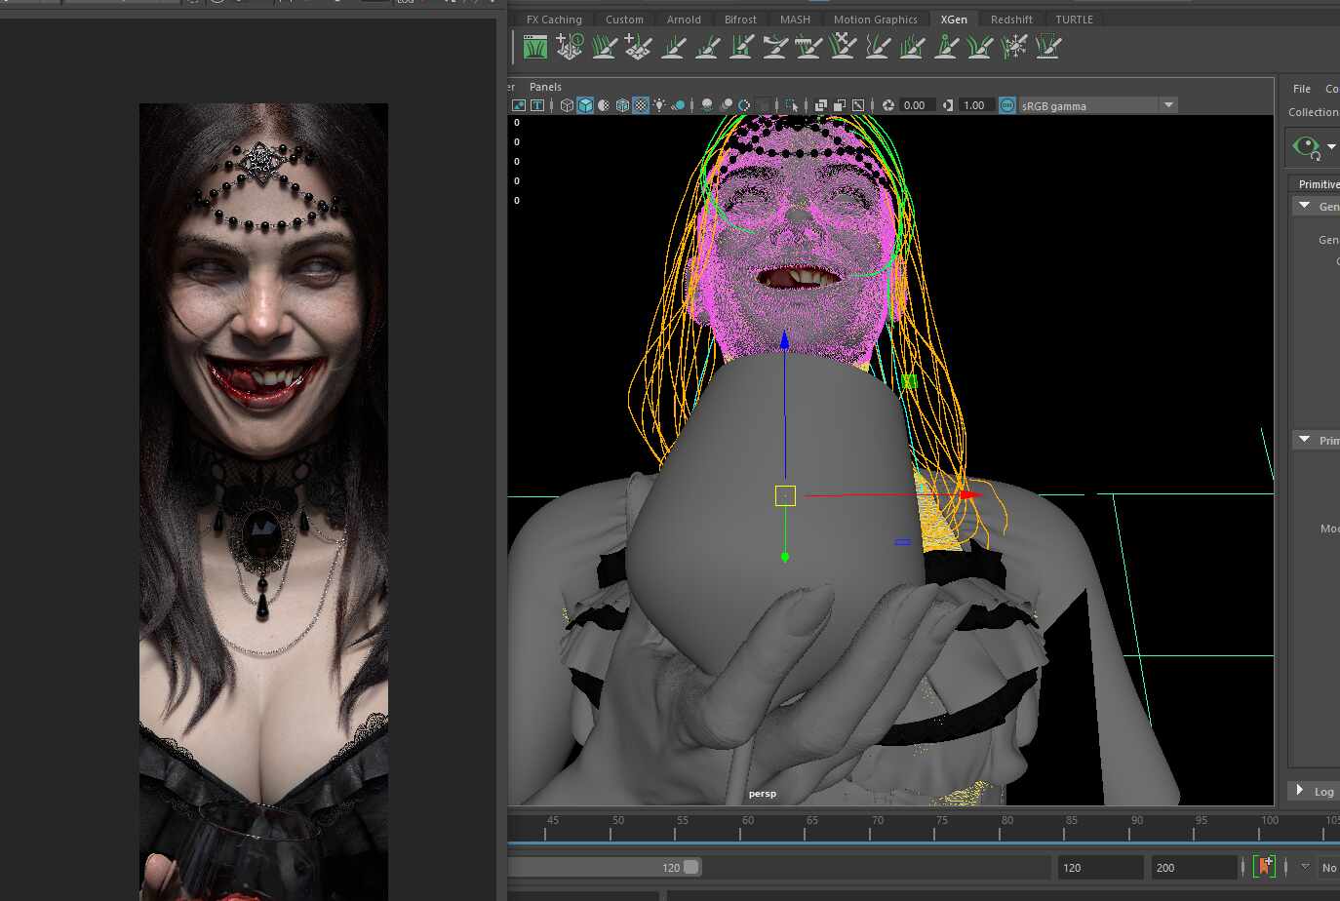Open the sRGB gamma view transform dropdown
The image size is (1340, 901).
point(1168,105)
